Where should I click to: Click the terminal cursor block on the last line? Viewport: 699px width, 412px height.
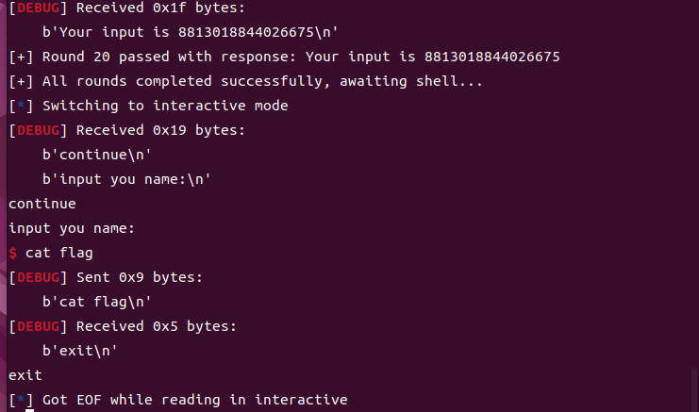point(30,410)
